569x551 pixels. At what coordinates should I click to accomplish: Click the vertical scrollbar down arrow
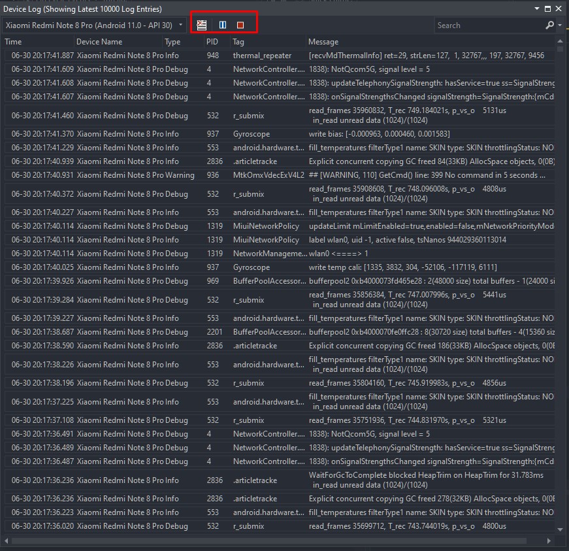tap(561, 529)
